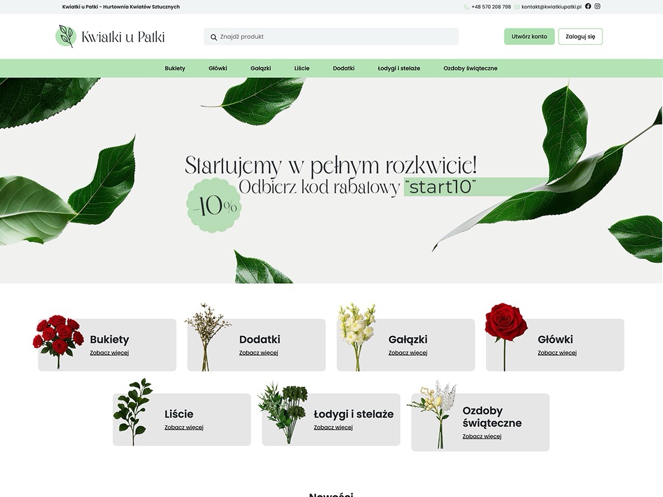The width and height of the screenshot is (663, 497).
Task: Open the Łodygi i stelaże menu item
Action: (399, 68)
